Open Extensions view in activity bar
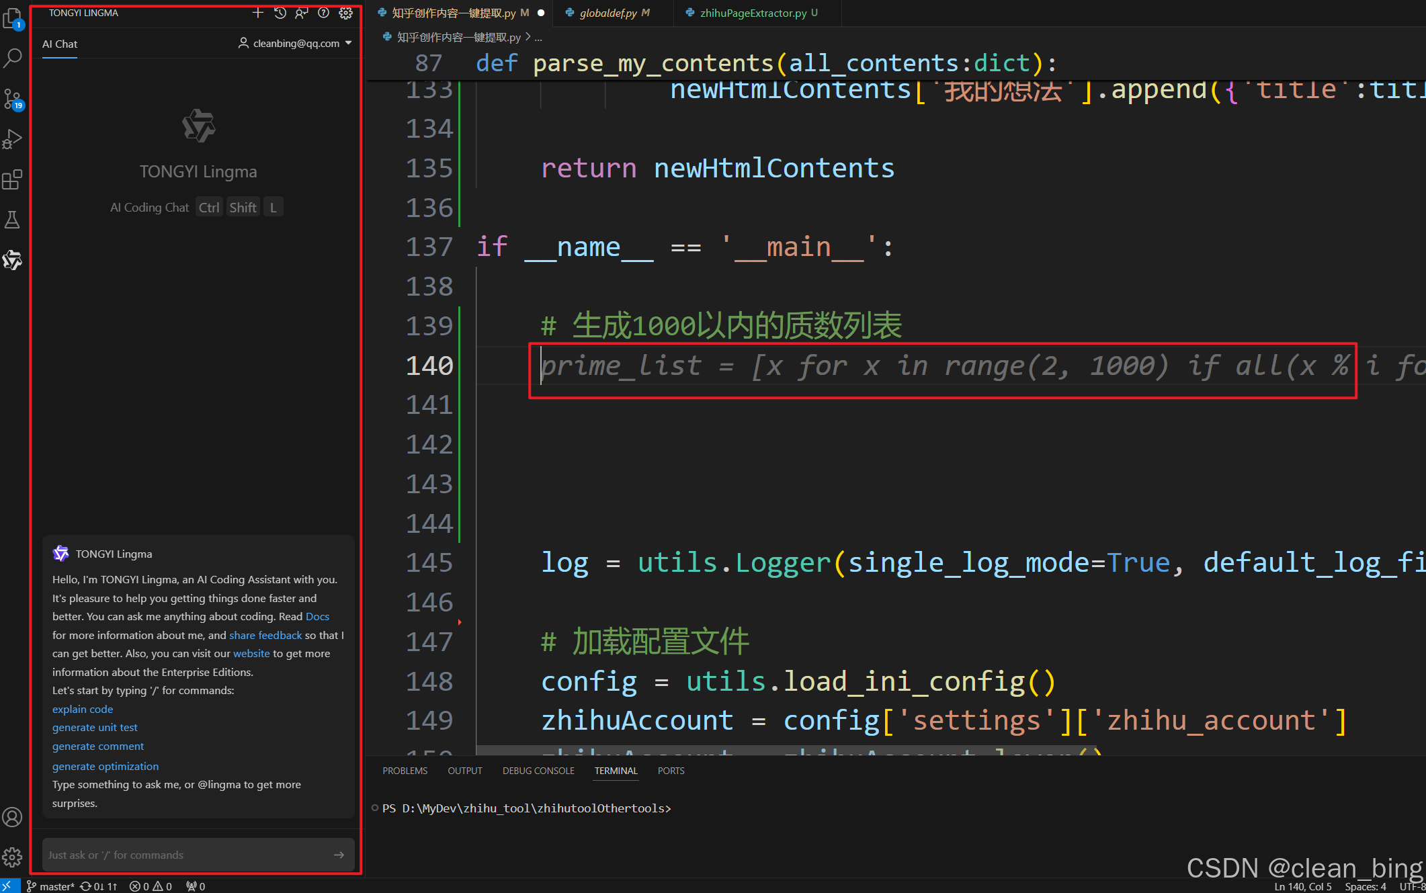The image size is (1426, 893). 13,179
